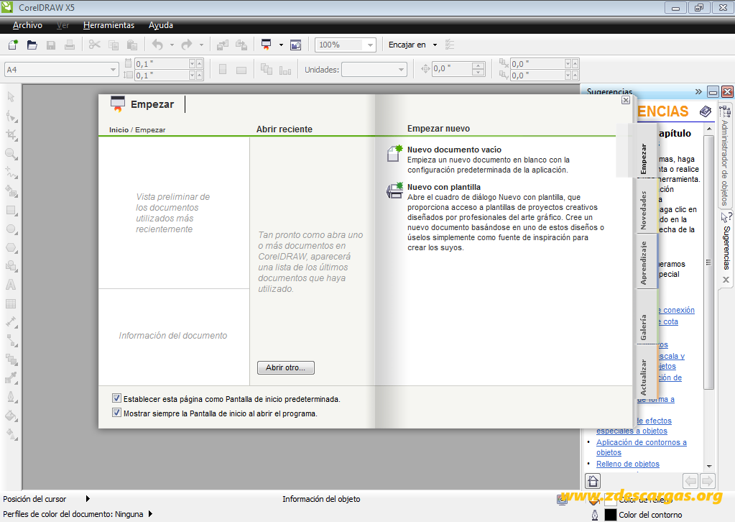Click the Welcome screen icon in toolbar
This screenshot has width=735, height=522.
(x=296, y=45)
